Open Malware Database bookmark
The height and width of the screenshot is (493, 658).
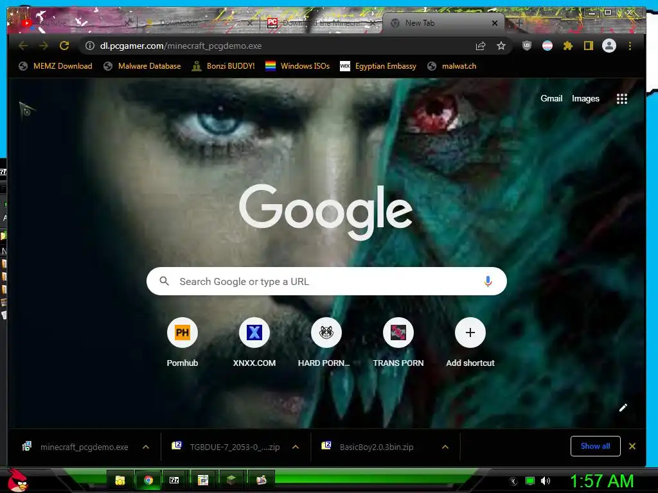[142, 66]
